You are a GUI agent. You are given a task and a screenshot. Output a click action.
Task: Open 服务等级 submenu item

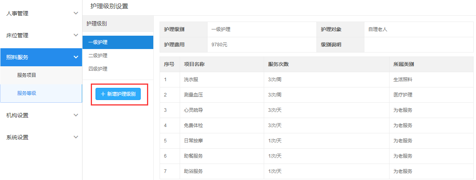point(27,93)
